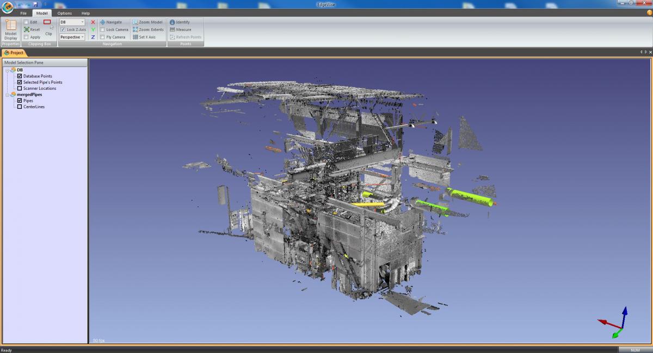Click the green pipe in the viewport
The width and height of the screenshot is (653, 353).
pyautogui.click(x=470, y=196)
